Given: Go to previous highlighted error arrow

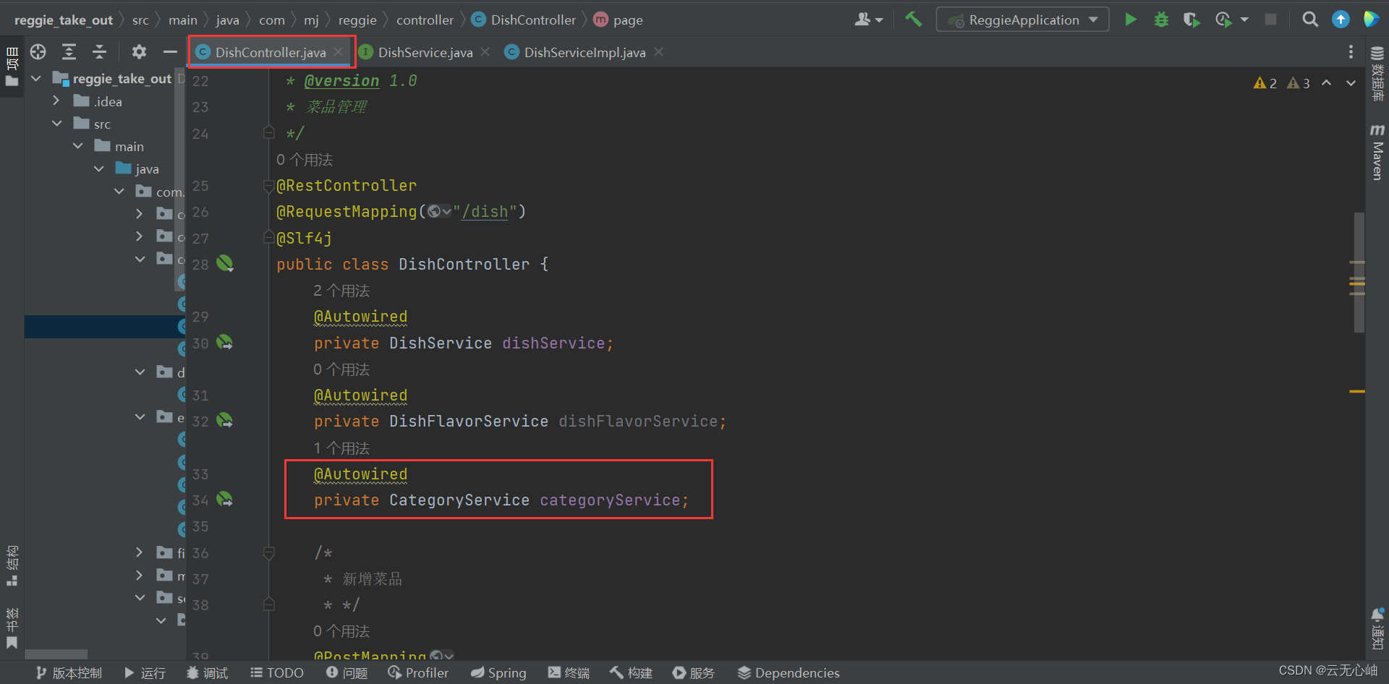Looking at the screenshot, I should tap(1326, 83).
